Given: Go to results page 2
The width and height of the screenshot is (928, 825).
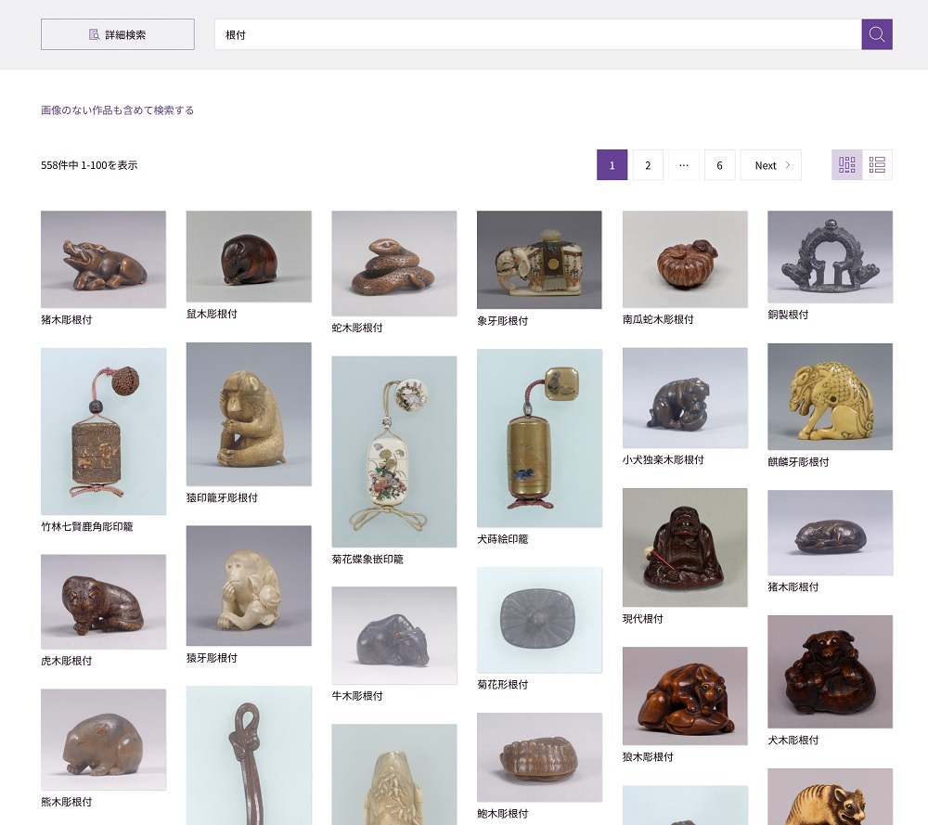Looking at the screenshot, I should (x=648, y=165).
